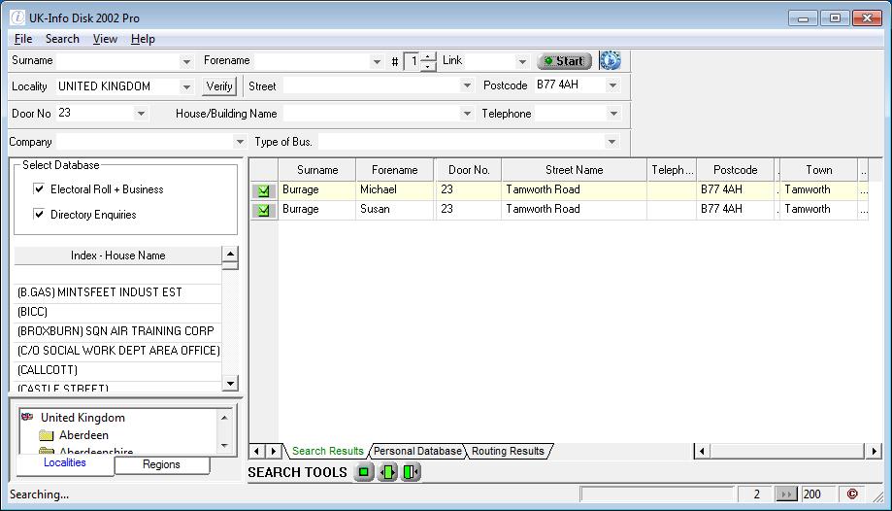Click the Verify locality button
This screenshot has height=511, width=892.
click(220, 86)
